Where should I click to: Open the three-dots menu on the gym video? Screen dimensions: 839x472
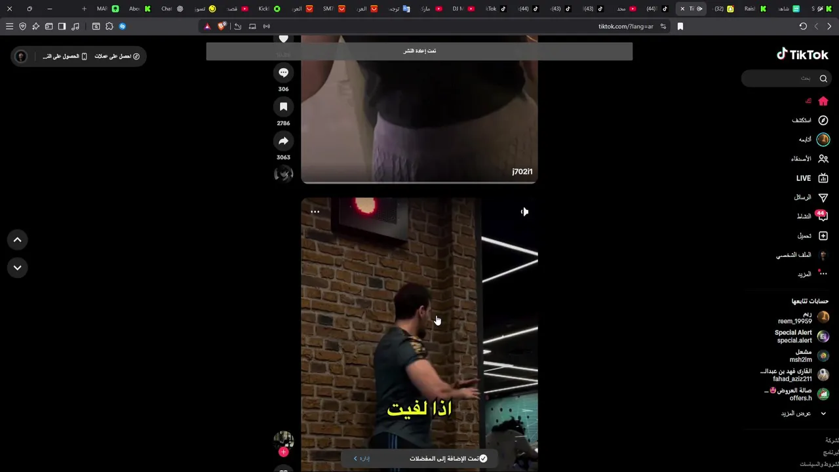(315, 212)
